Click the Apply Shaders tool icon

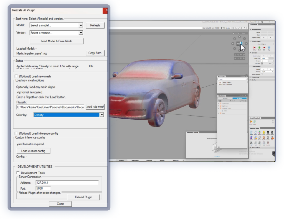pos(220,83)
